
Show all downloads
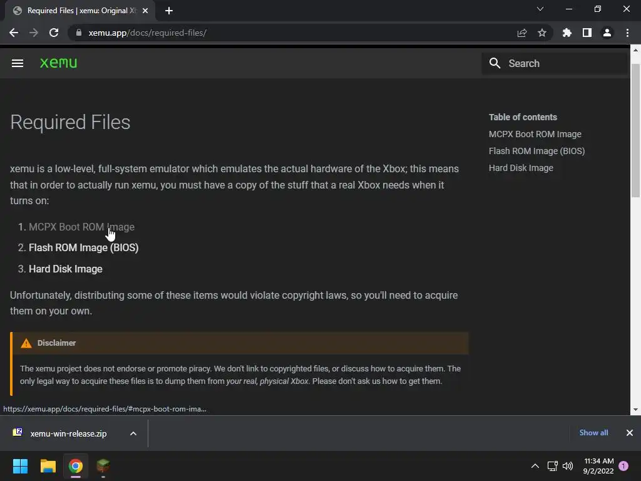593,433
